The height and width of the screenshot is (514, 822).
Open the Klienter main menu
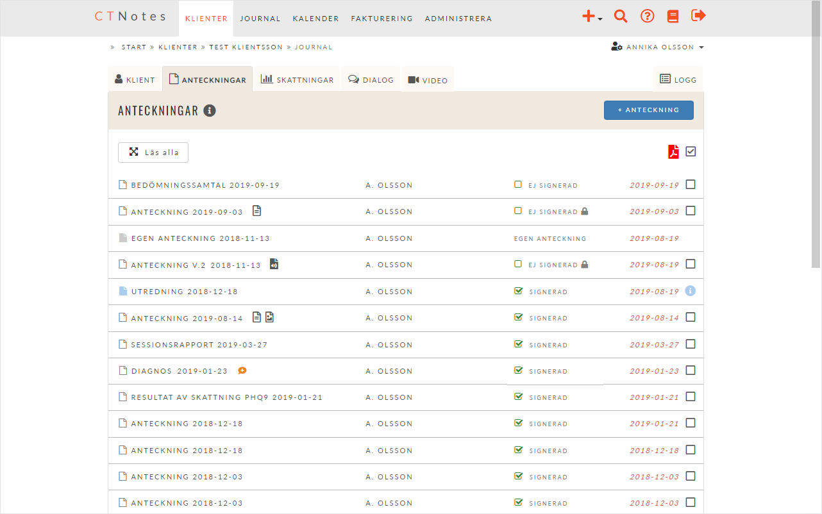point(206,19)
